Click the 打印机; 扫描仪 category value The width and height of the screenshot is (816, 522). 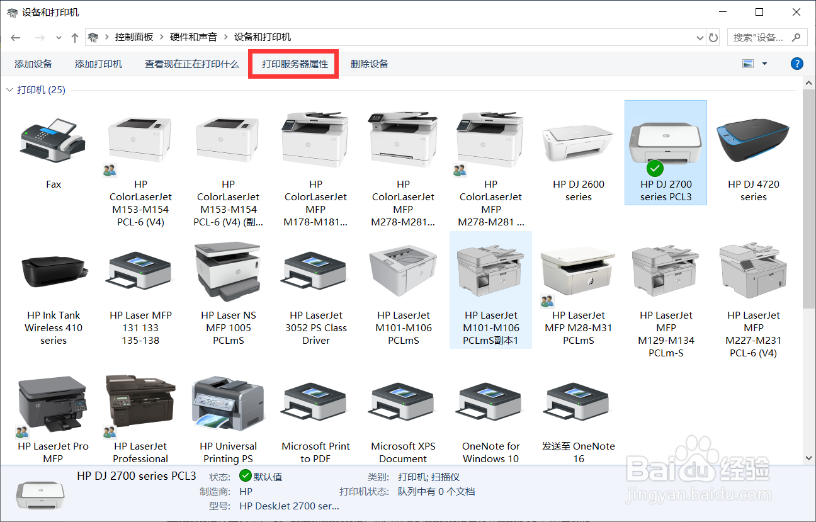(428, 477)
